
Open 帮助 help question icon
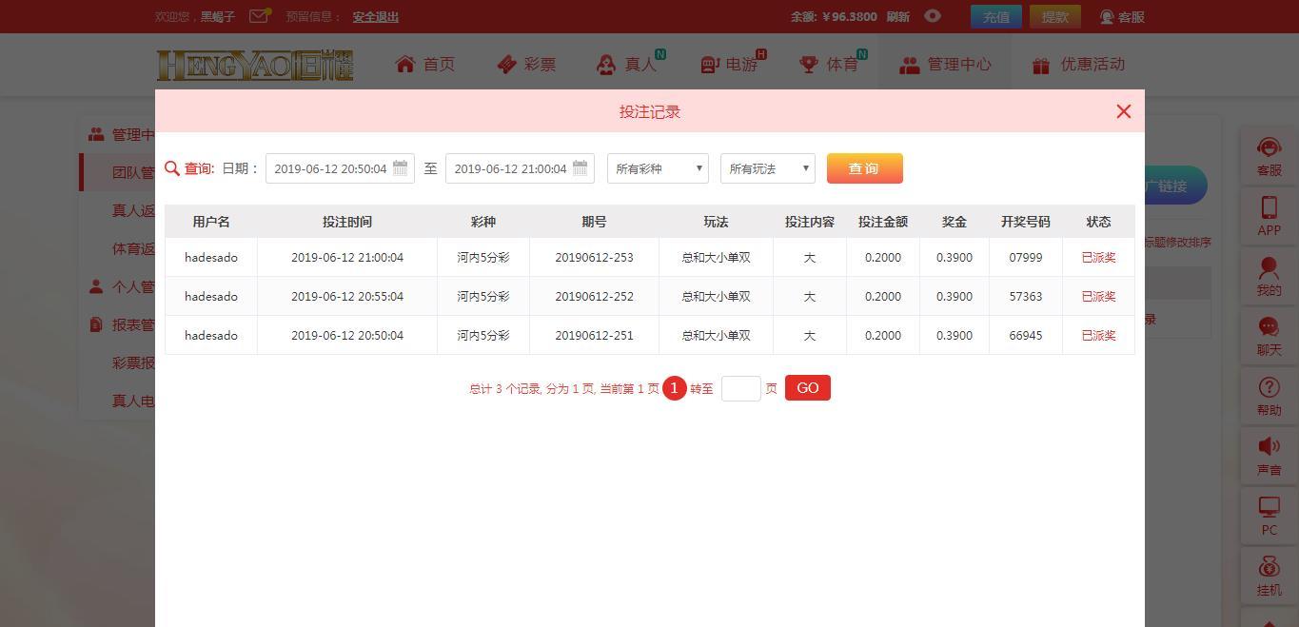coord(1269,388)
